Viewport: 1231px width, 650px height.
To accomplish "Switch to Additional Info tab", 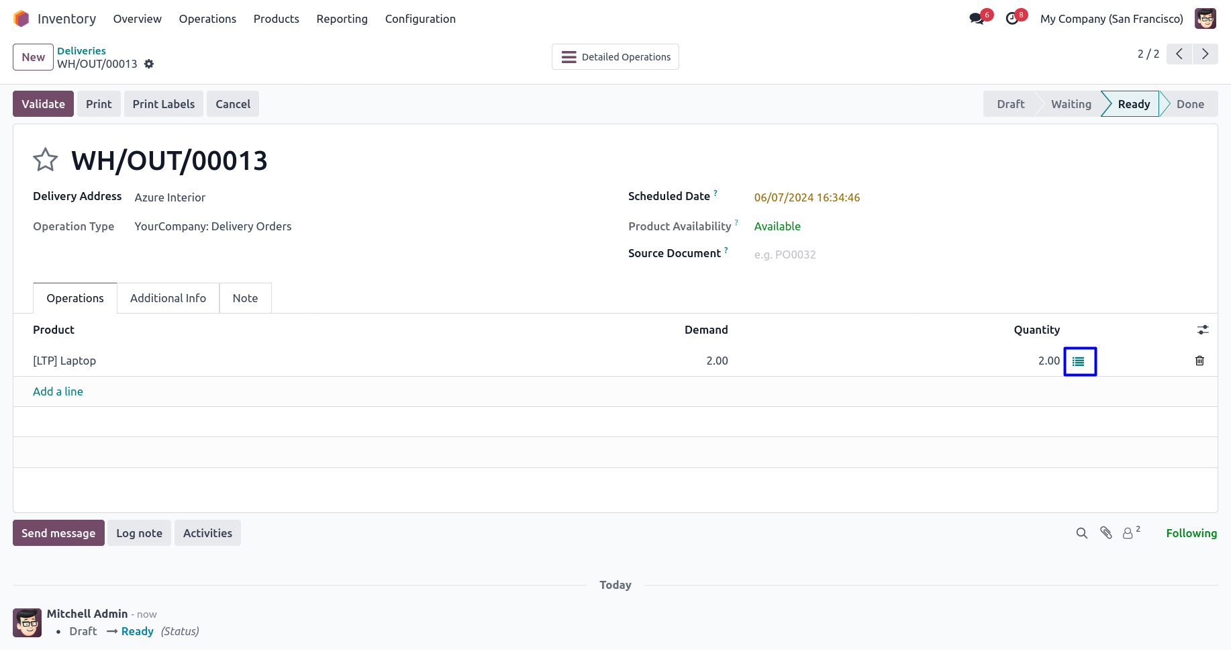I will pos(168,298).
